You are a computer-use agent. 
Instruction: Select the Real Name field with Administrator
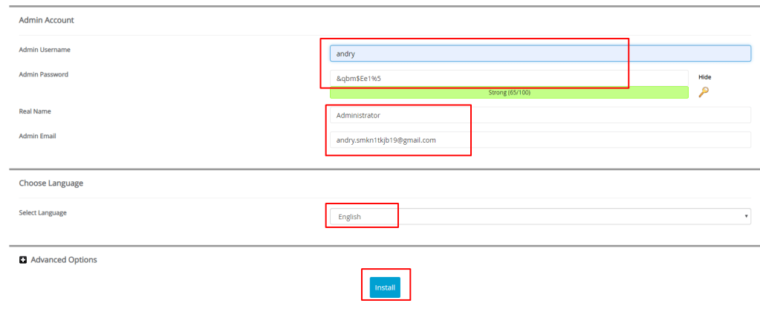click(539, 115)
